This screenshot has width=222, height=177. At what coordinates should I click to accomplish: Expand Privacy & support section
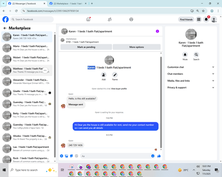click(x=191, y=88)
